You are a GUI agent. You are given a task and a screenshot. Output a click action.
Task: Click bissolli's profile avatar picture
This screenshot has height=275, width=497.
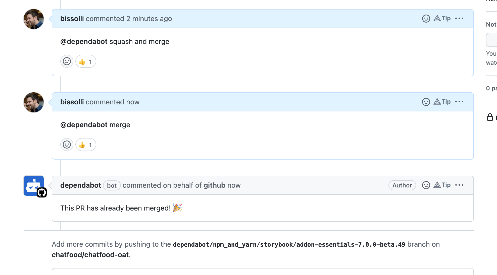point(33,19)
